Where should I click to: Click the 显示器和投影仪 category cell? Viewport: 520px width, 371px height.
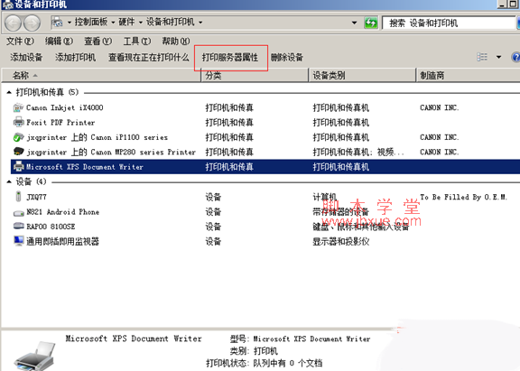(341, 242)
